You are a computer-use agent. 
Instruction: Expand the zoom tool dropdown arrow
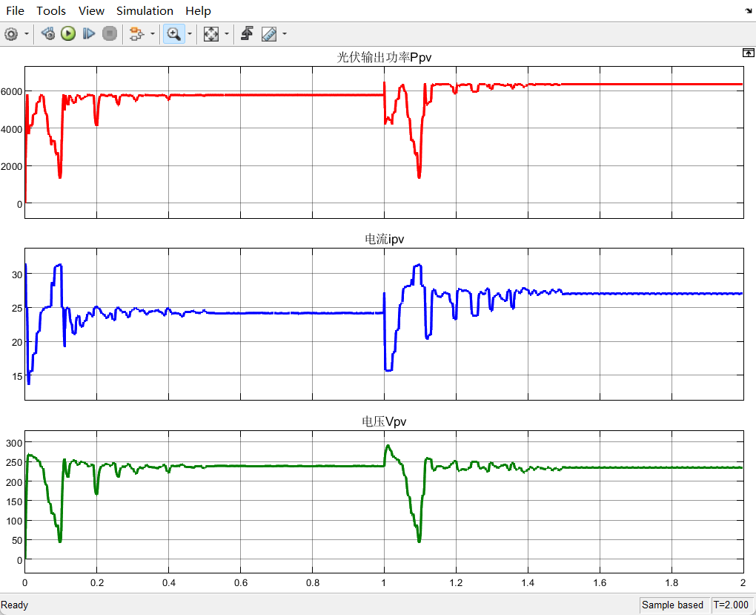[190, 34]
